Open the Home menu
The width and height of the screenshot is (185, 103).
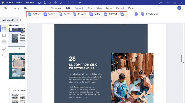coord(16,8)
